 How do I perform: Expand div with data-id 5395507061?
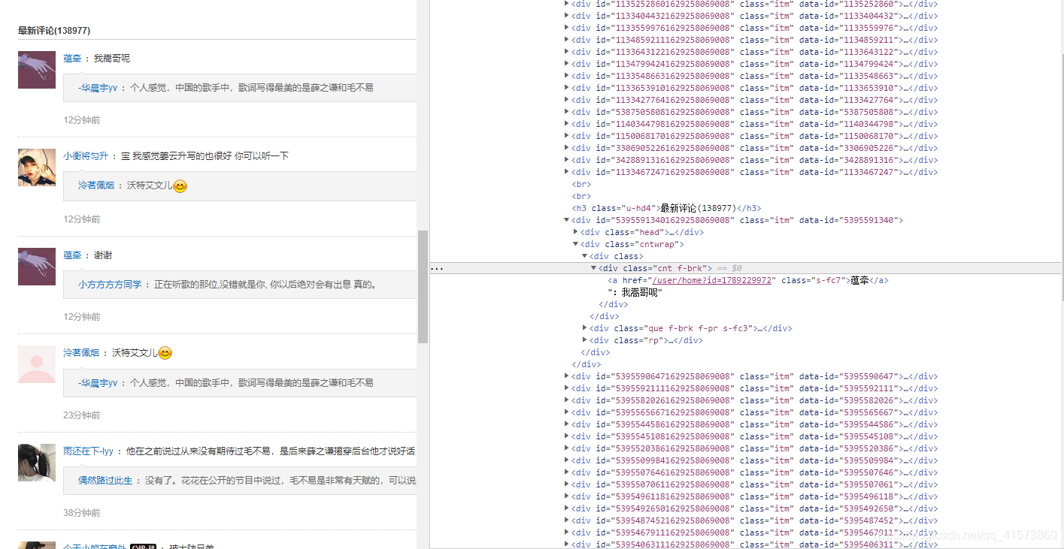point(567,484)
